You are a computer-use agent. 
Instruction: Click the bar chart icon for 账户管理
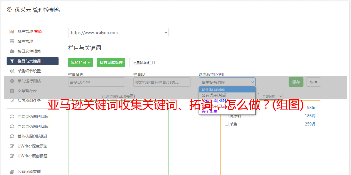point(12,31)
